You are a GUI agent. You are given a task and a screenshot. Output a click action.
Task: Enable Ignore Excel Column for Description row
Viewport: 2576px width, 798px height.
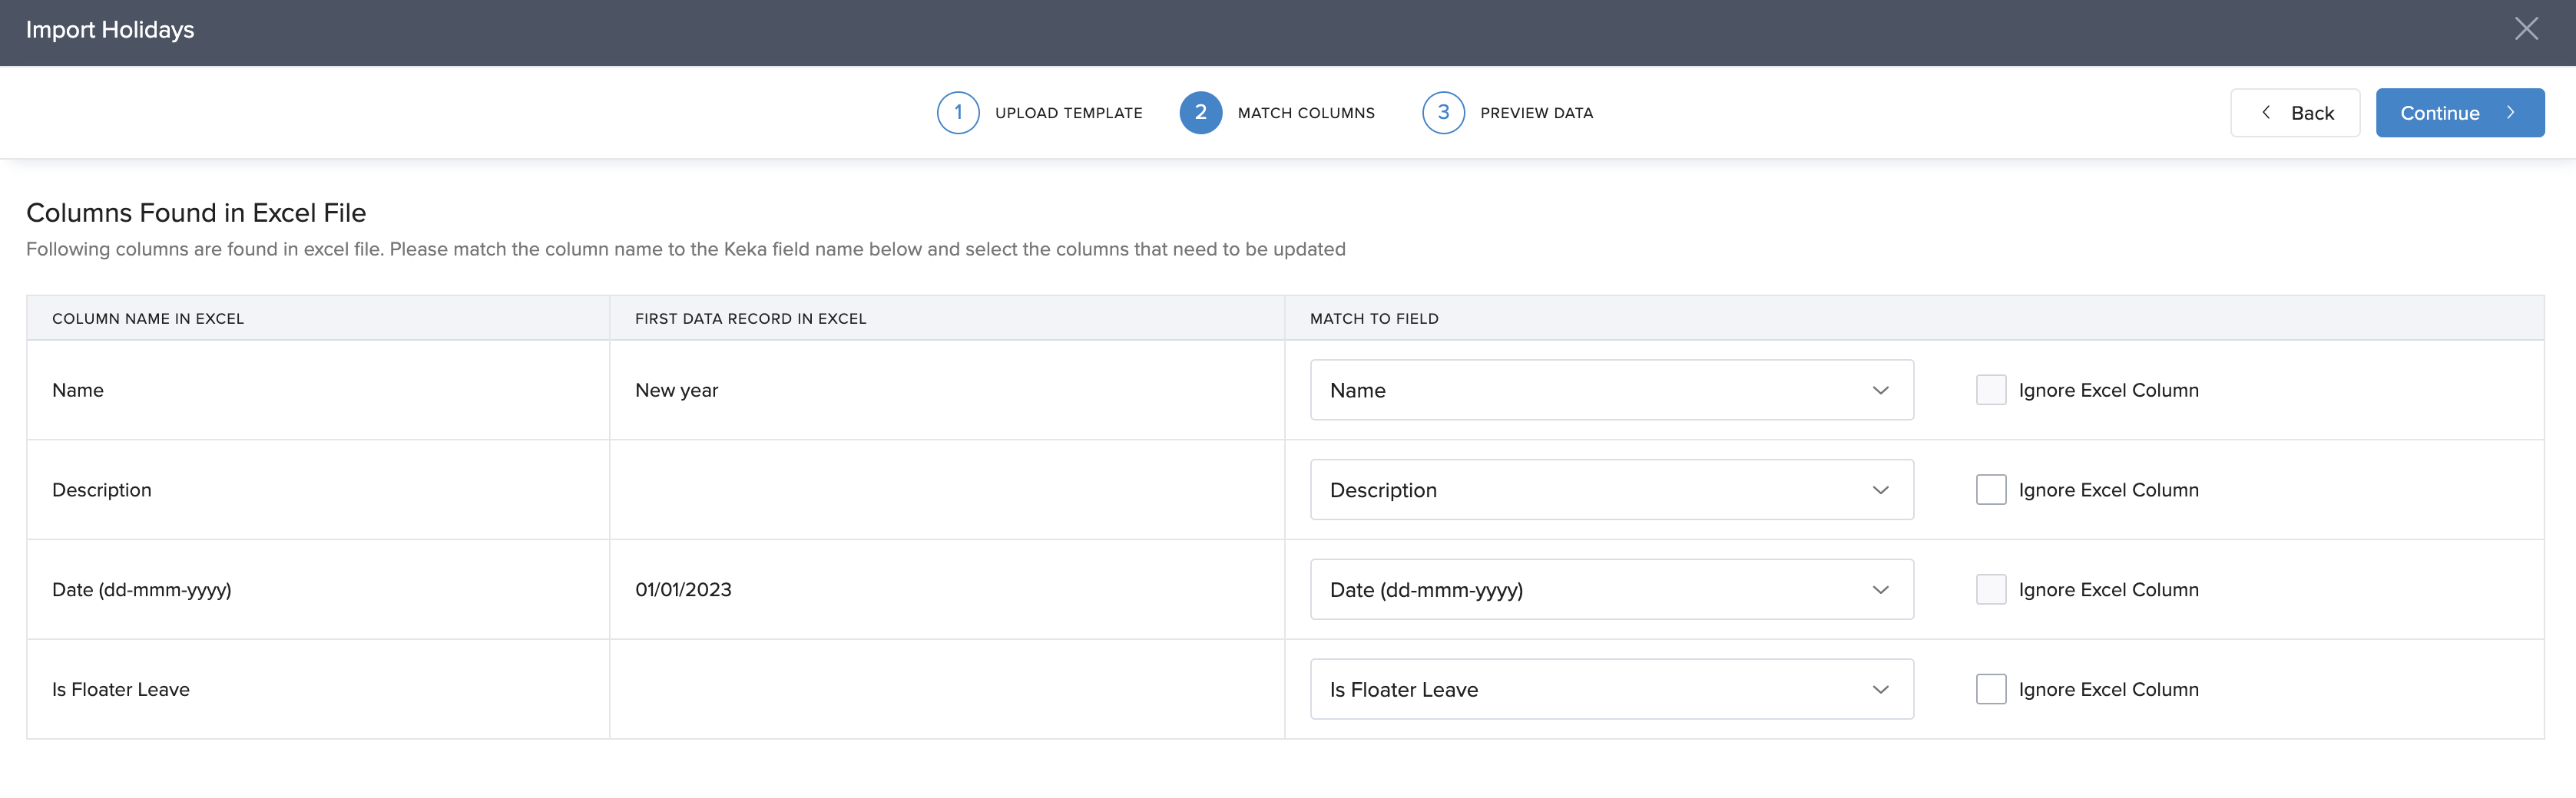click(x=1990, y=490)
